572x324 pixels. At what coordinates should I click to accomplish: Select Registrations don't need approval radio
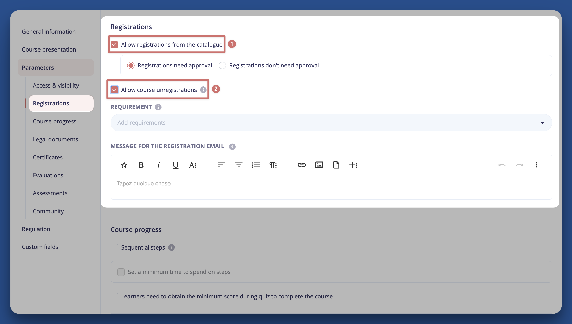222,66
